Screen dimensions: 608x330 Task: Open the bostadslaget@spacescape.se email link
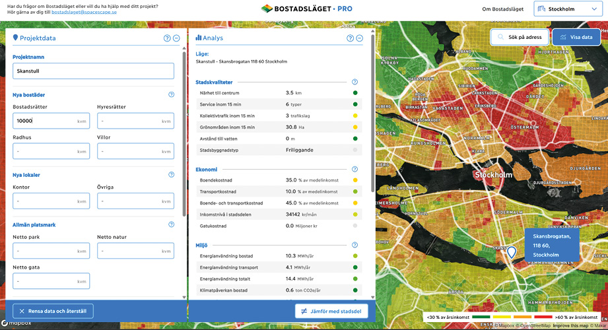pyautogui.click(x=84, y=13)
